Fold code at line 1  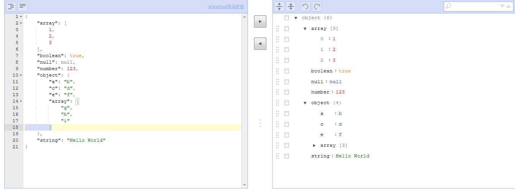click(21, 16)
